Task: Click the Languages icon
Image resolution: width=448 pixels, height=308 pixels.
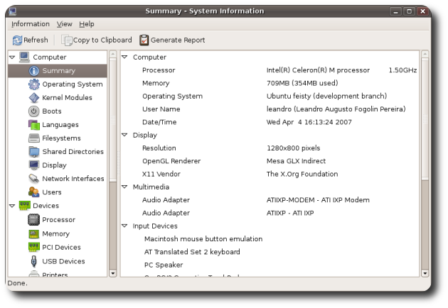Action: 34,125
